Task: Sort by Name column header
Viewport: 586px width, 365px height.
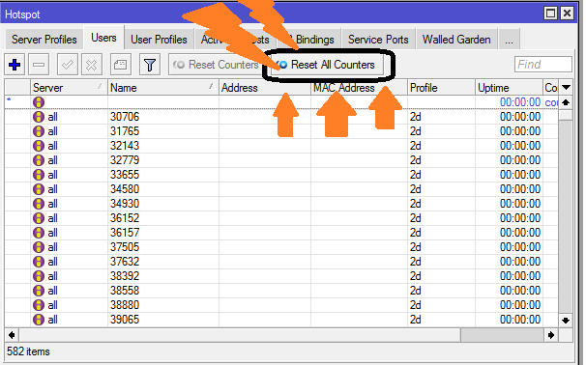Action: pos(163,88)
